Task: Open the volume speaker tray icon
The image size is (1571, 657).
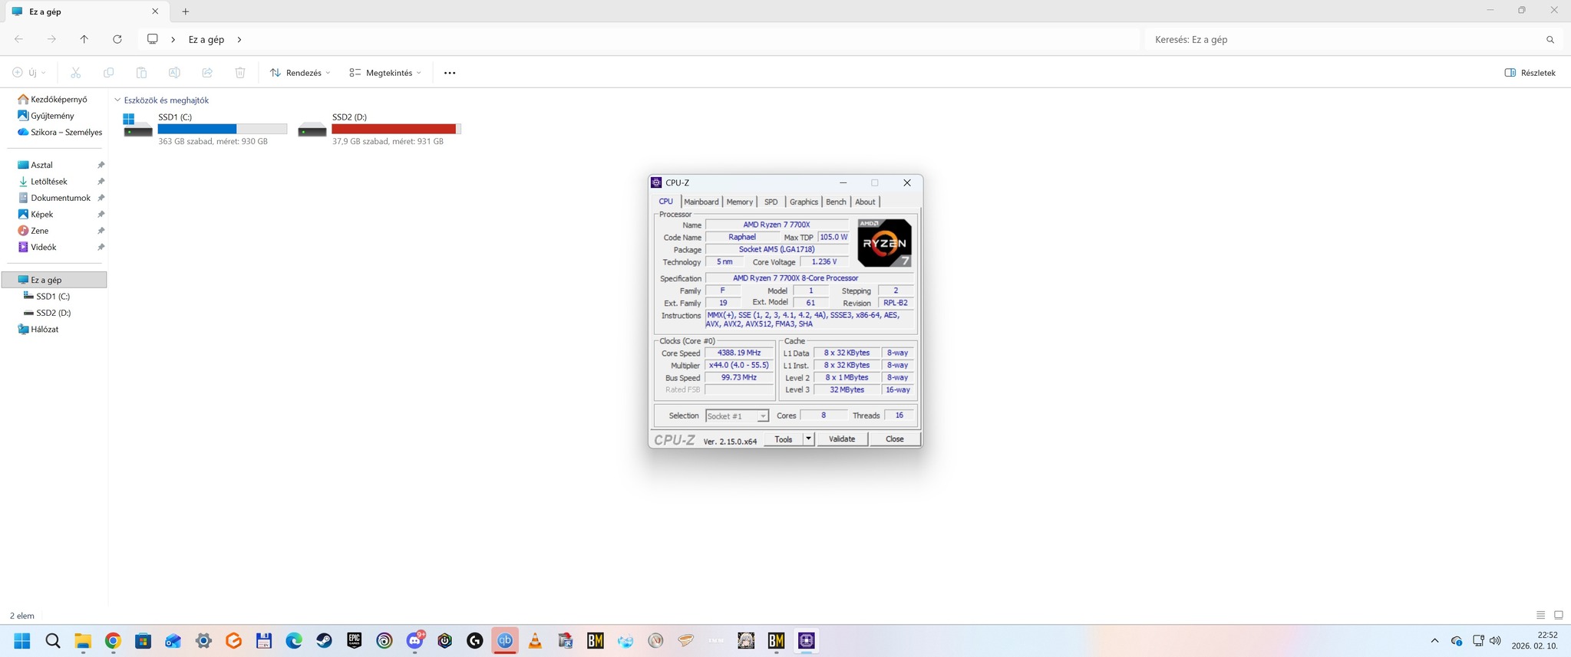Action: tap(1495, 641)
